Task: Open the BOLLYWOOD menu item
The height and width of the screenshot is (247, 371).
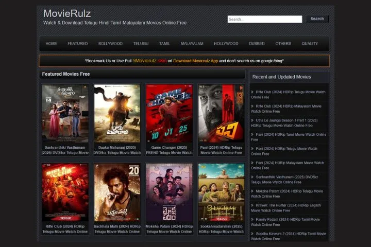Action: coord(110,44)
